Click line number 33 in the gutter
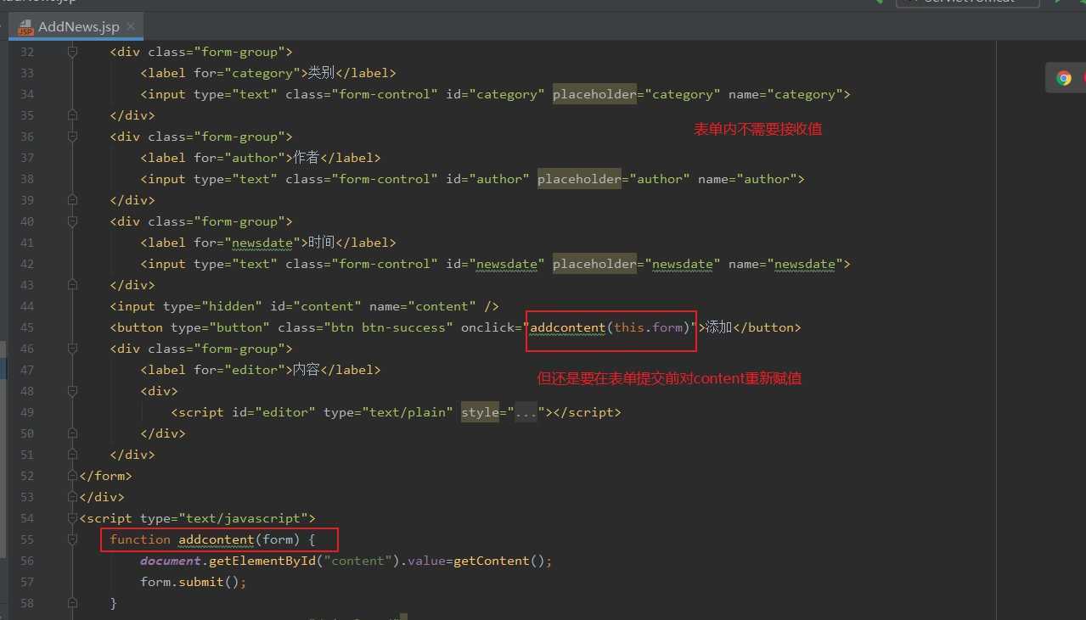The image size is (1086, 620). [x=26, y=73]
